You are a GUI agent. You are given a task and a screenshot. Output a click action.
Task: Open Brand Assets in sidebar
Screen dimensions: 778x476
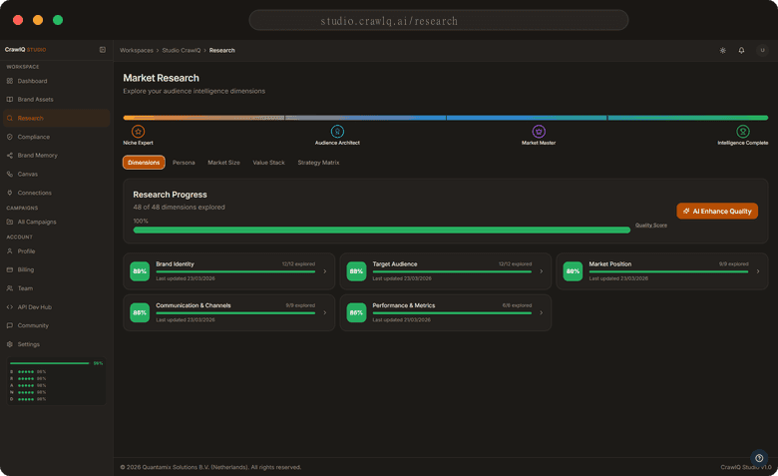(x=56, y=99)
